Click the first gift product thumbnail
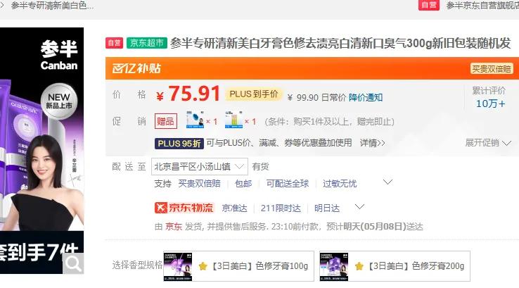 195,120
